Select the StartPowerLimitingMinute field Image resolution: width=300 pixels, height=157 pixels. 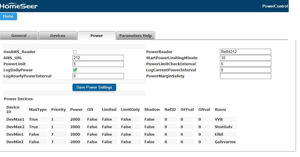(245, 58)
